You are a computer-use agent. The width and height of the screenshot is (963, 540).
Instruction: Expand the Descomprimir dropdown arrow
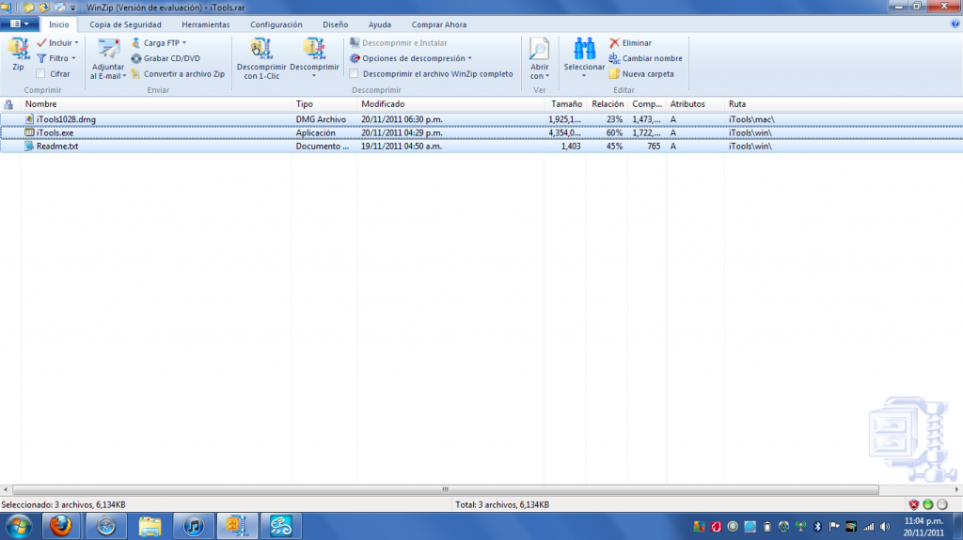314,76
